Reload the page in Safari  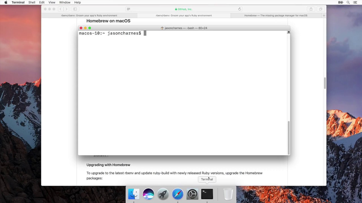pyautogui.click(x=240, y=9)
